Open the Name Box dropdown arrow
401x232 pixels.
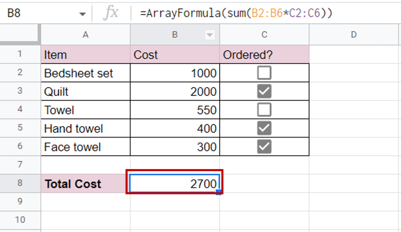82,13
